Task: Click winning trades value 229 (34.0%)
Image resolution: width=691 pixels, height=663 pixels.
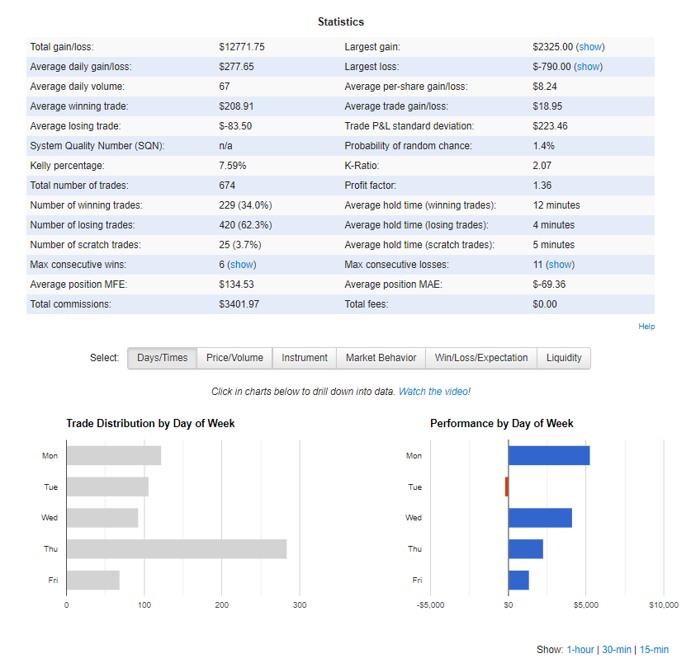Action: point(245,205)
